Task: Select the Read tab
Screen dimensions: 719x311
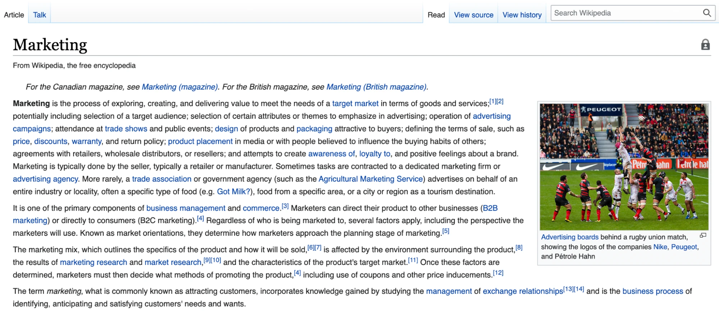Action: [x=436, y=15]
